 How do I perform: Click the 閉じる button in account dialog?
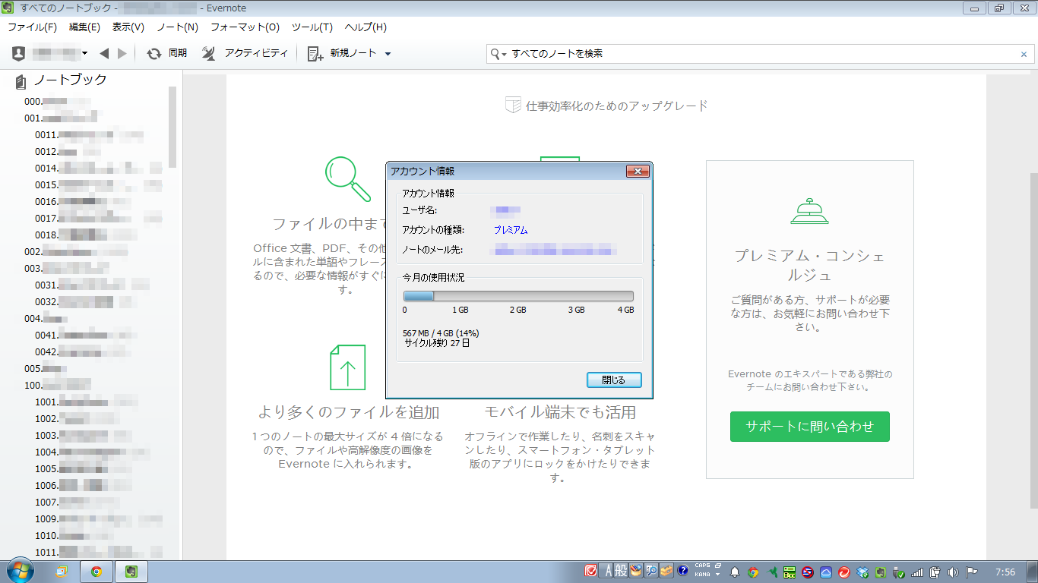[614, 380]
